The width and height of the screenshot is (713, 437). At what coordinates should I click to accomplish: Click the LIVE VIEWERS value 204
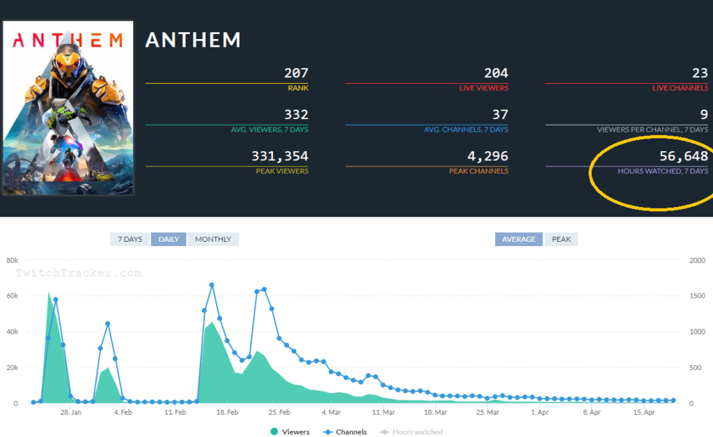(496, 72)
